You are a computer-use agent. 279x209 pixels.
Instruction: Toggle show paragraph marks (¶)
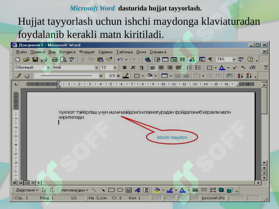[x=210, y=59]
